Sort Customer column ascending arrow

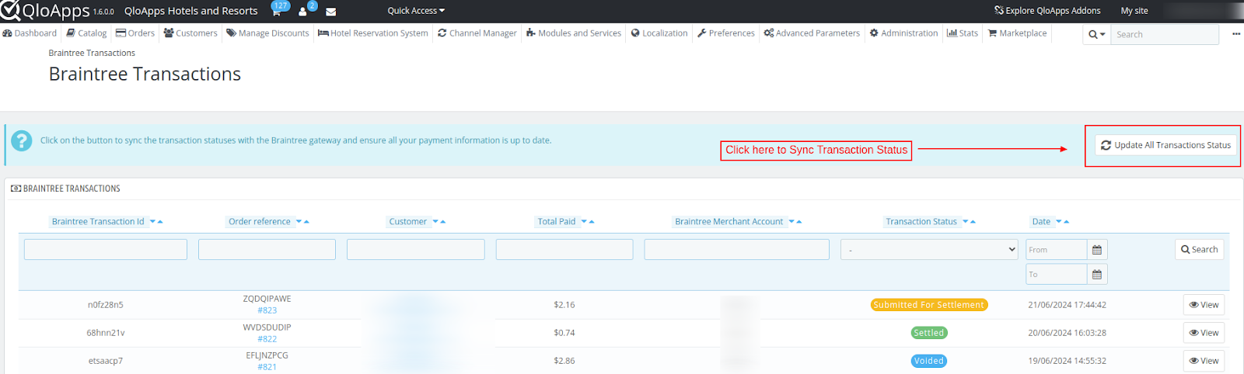[x=443, y=222]
